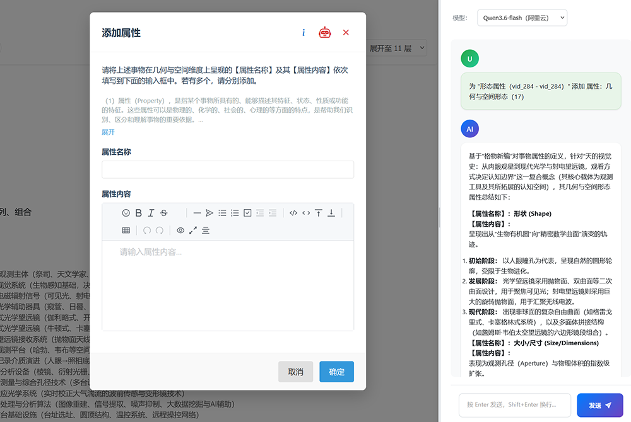Insert a code block

click(293, 213)
